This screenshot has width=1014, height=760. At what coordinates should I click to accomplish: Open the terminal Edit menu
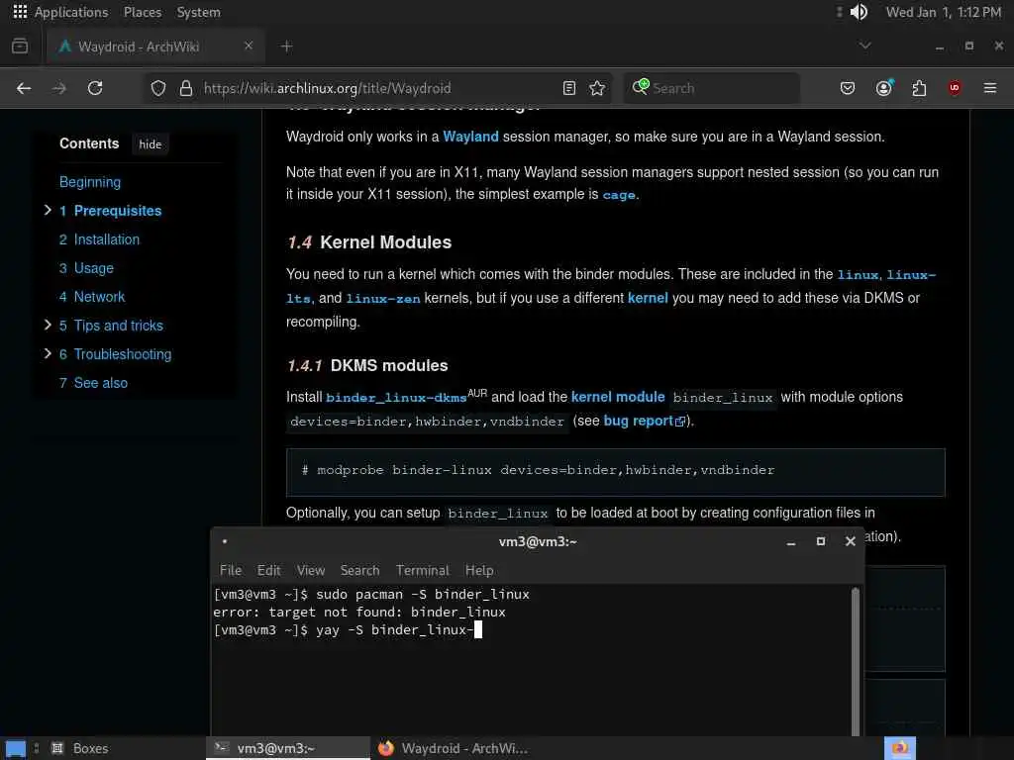pos(268,570)
